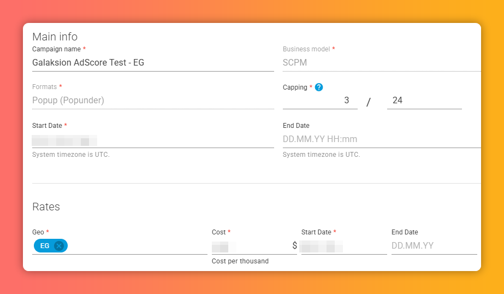The height and width of the screenshot is (294, 504).
Task: Click the Capping label
Action: tap(295, 87)
